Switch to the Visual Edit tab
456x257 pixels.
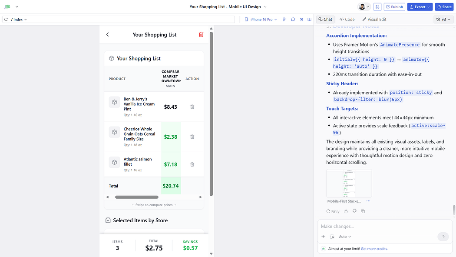point(374,20)
